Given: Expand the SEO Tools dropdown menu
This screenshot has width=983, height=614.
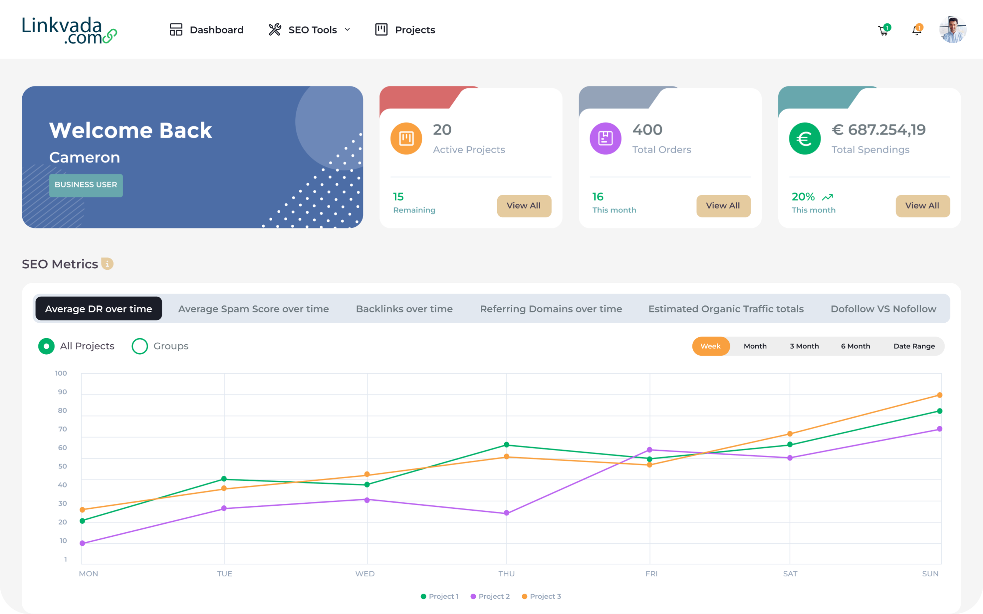Looking at the screenshot, I should pos(347,29).
